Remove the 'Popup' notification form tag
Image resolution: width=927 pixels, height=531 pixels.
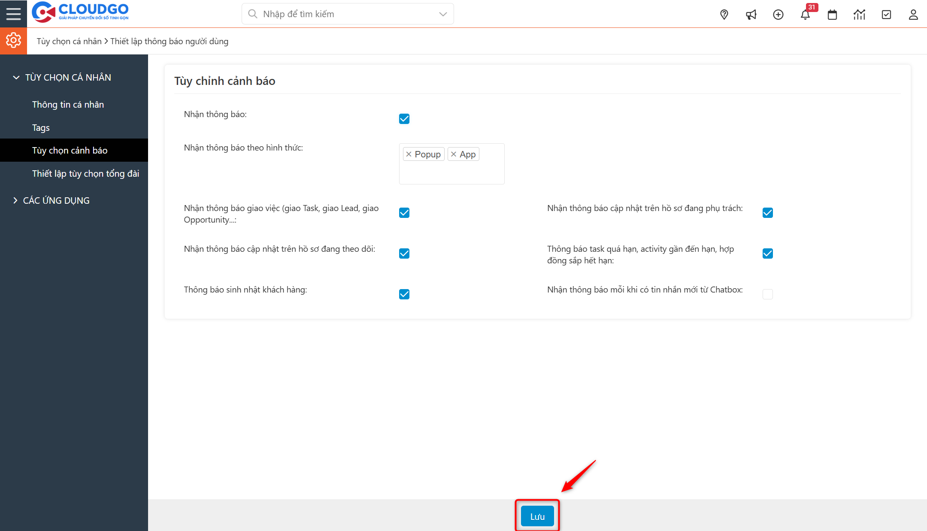click(409, 154)
